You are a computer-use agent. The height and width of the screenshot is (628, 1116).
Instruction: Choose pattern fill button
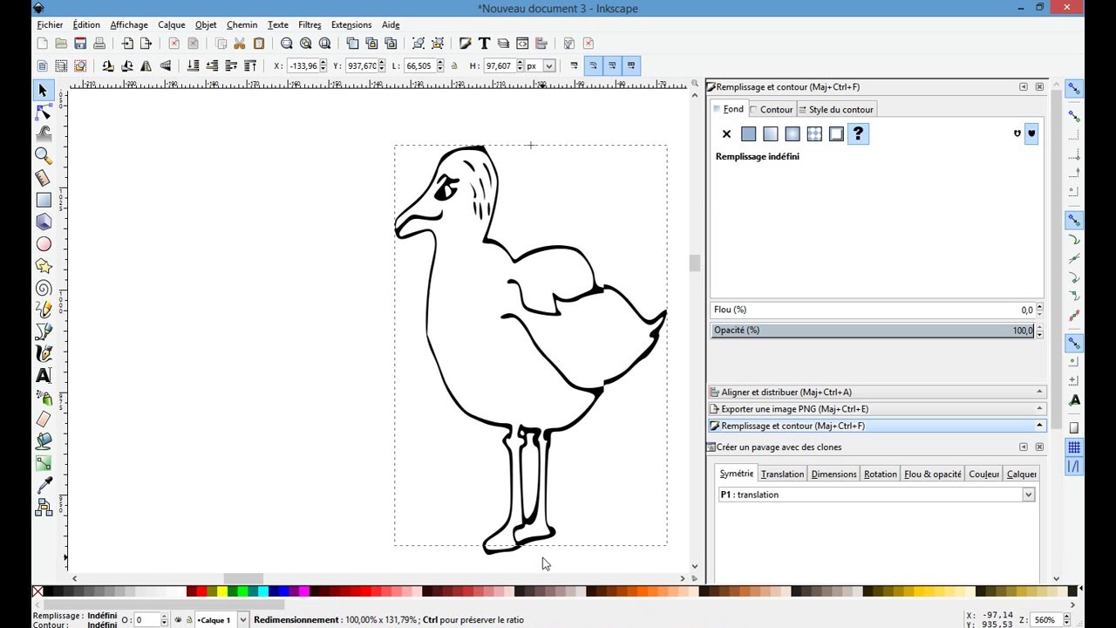(x=814, y=133)
